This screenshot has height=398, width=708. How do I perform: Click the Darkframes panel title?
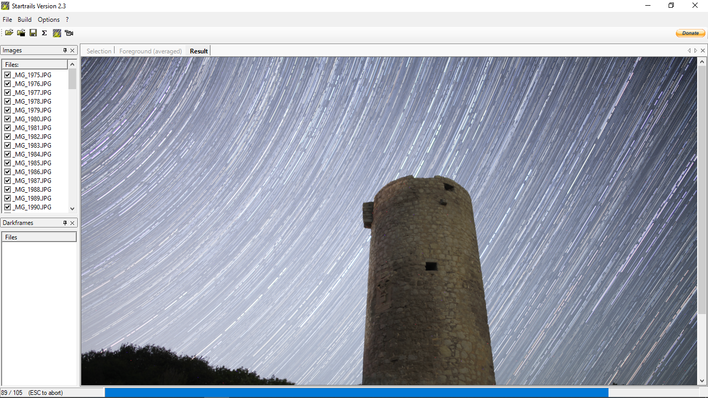pyautogui.click(x=18, y=223)
